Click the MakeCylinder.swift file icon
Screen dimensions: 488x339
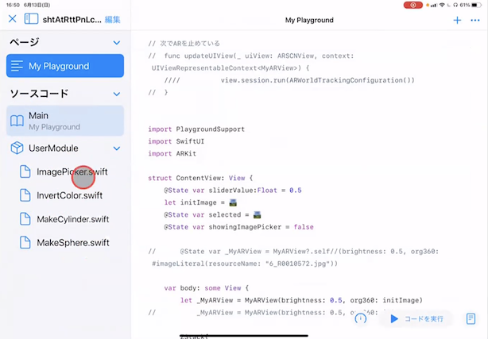pyautogui.click(x=25, y=219)
